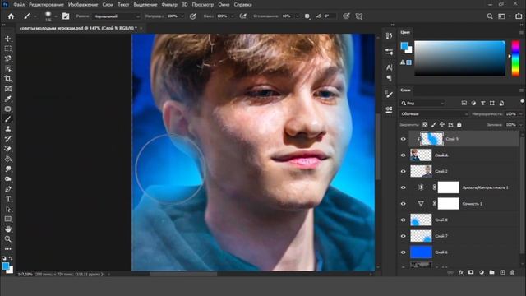526x296 pixels.
Task: Open the layer blend mode Обычные dropdown
Action: (434, 114)
